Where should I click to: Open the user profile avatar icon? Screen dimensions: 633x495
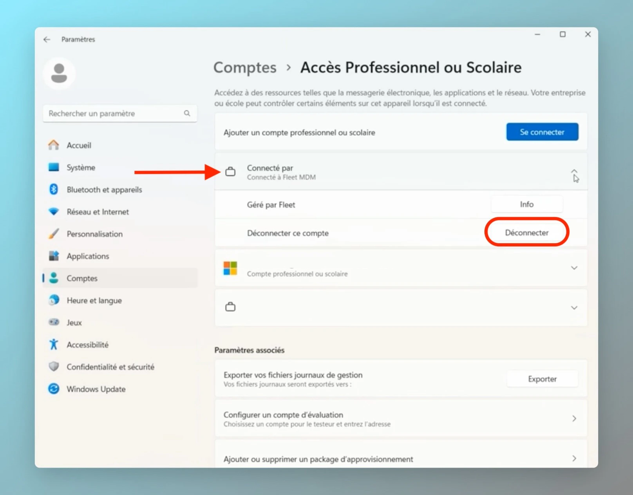point(59,73)
